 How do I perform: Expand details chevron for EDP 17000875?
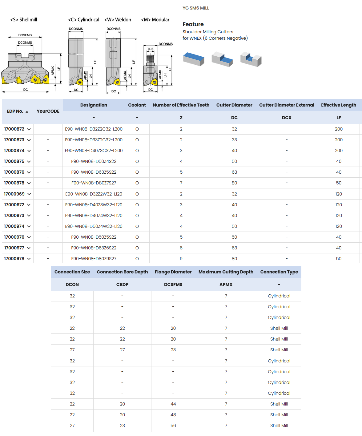pos(29,162)
